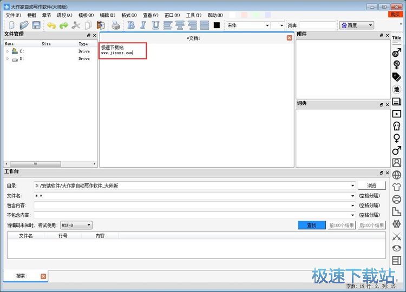Click the 后100个结果 button
406x292 pixels.
(x=371, y=225)
